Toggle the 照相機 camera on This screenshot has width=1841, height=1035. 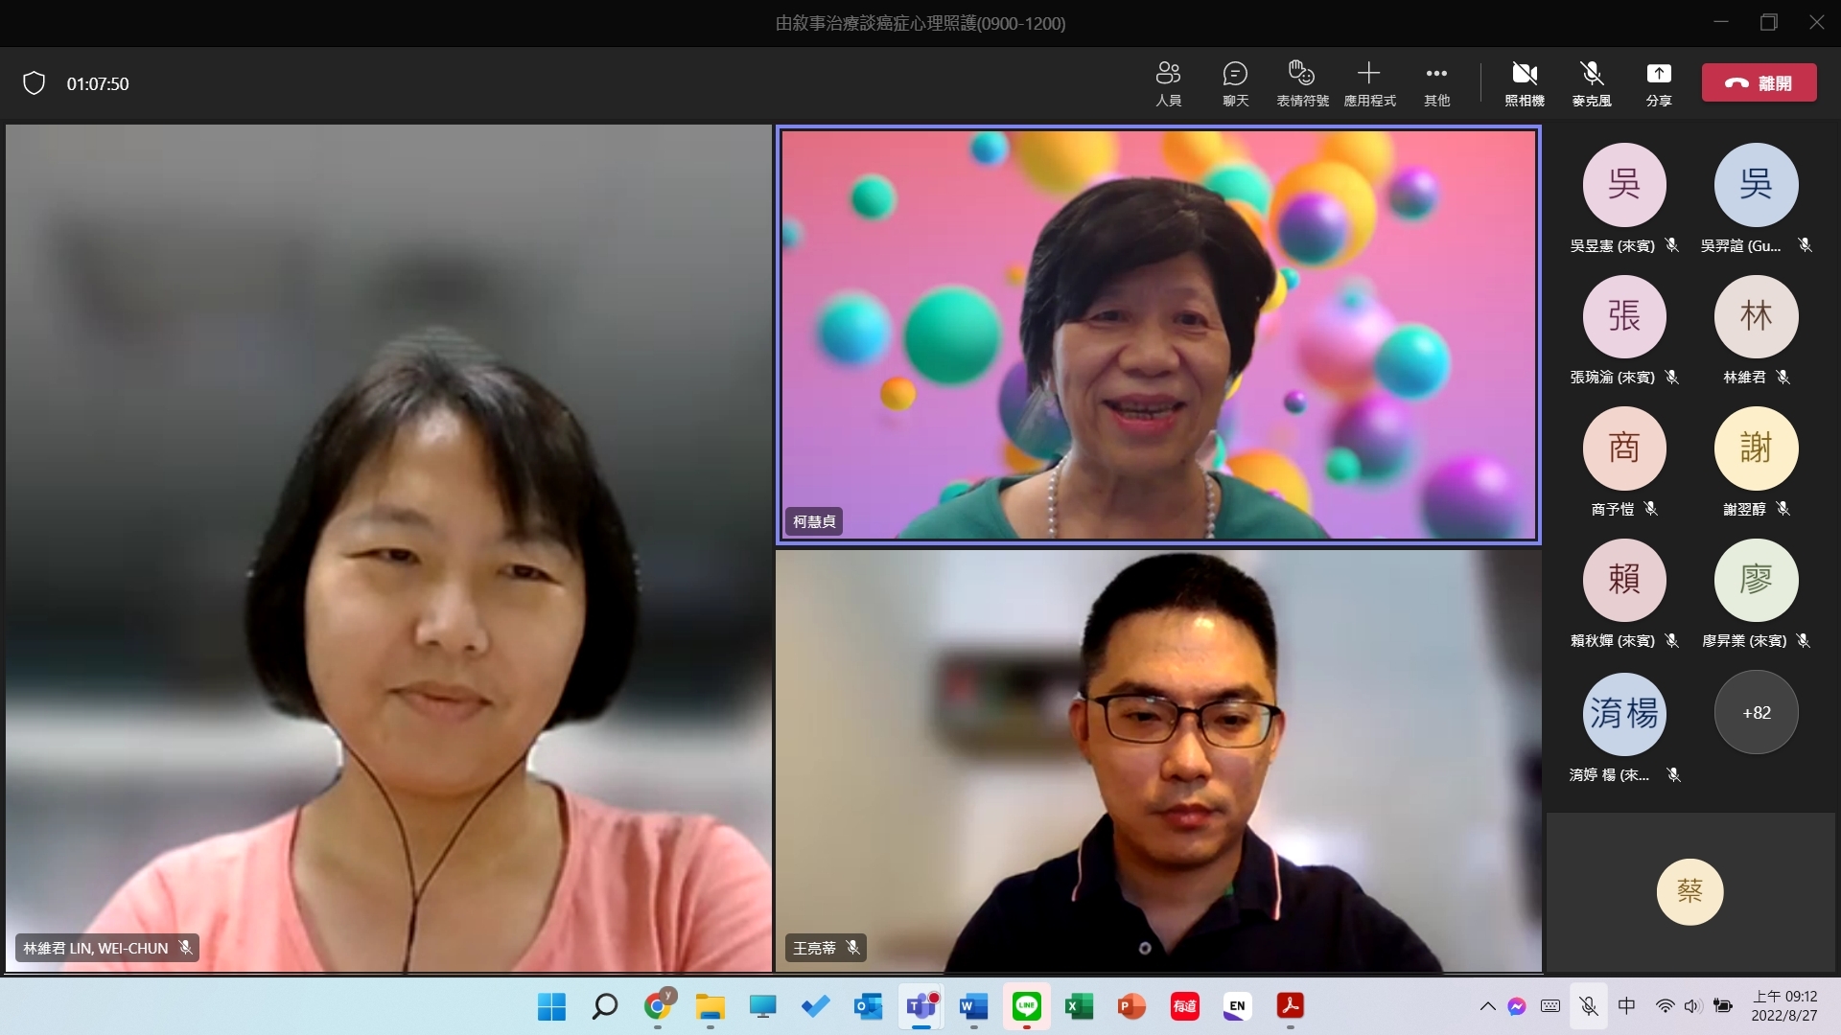click(1525, 83)
